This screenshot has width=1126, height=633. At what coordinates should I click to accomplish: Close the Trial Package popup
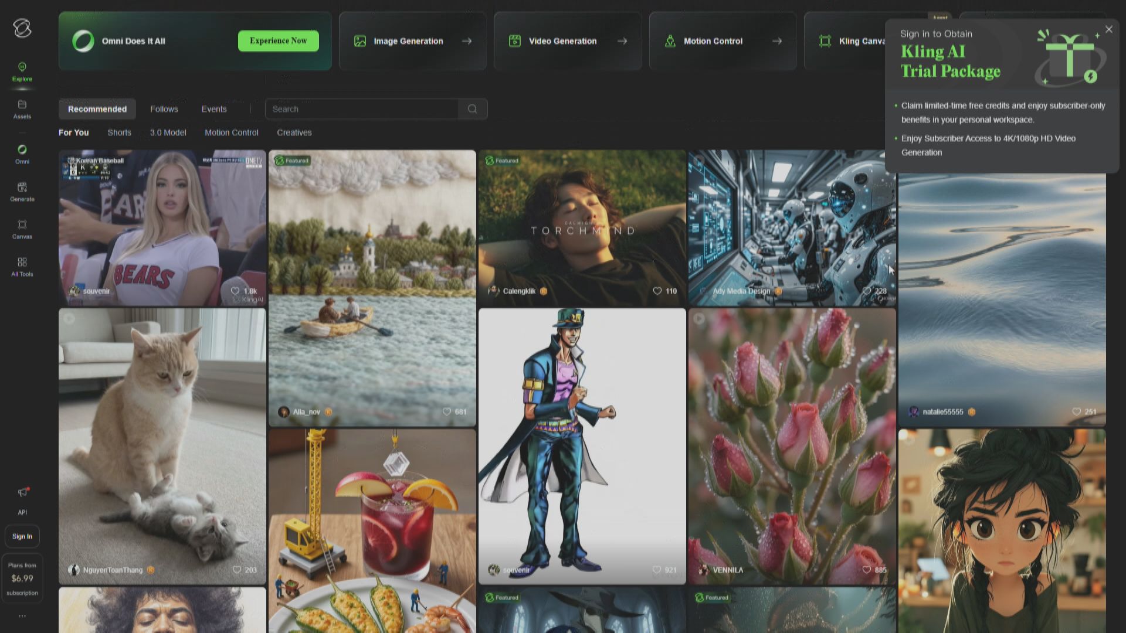point(1108,29)
